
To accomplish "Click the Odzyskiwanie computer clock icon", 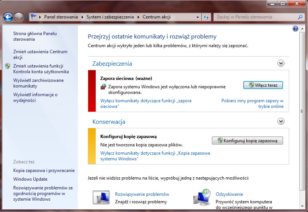I will pyautogui.click(x=202, y=197).
